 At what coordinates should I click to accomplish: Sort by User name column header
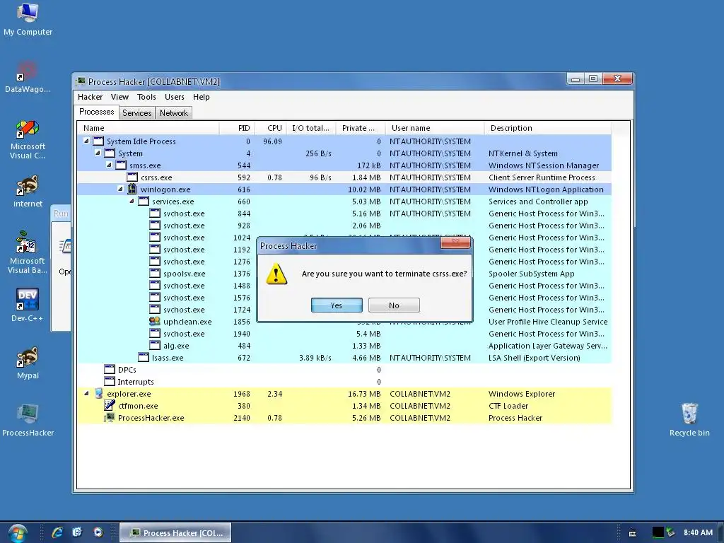coord(435,128)
